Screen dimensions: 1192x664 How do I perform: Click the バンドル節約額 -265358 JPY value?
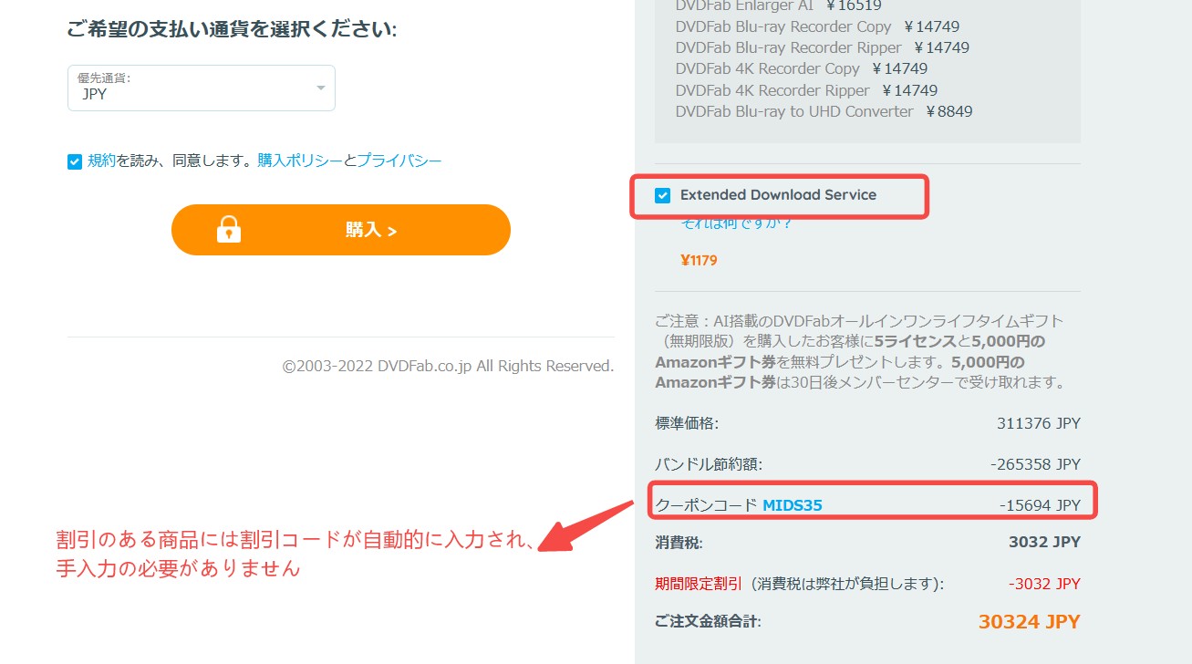[x=1035, y=464]
